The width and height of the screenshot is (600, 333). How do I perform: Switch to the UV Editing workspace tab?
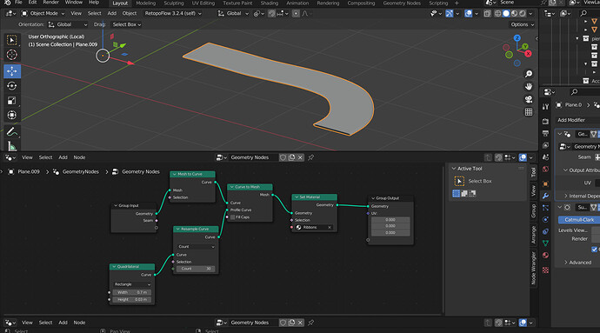coord(203,3)
